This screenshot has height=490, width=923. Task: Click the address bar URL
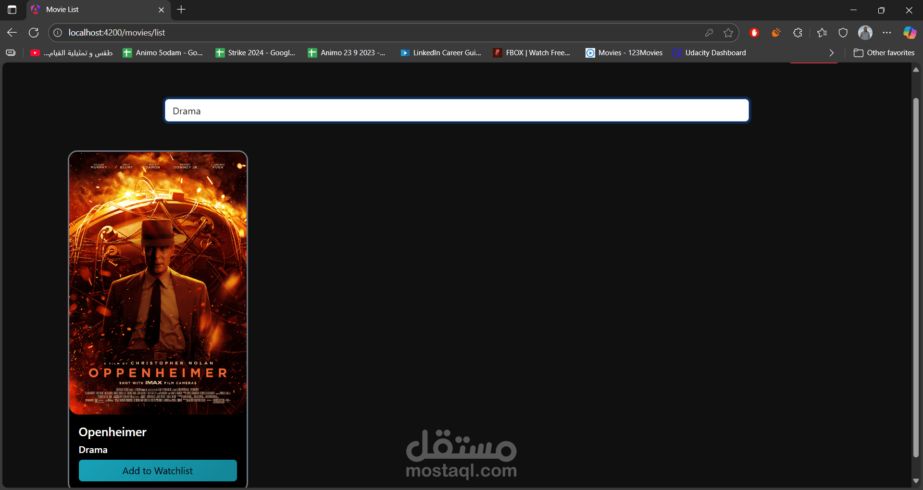pyautogui.click(x=117, y=33)
